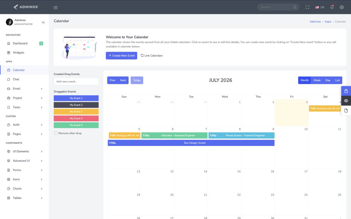Open Phone Screen - Frontend Engineer event
This screenshot has height=219, width=351.
(x=241, y=136)
